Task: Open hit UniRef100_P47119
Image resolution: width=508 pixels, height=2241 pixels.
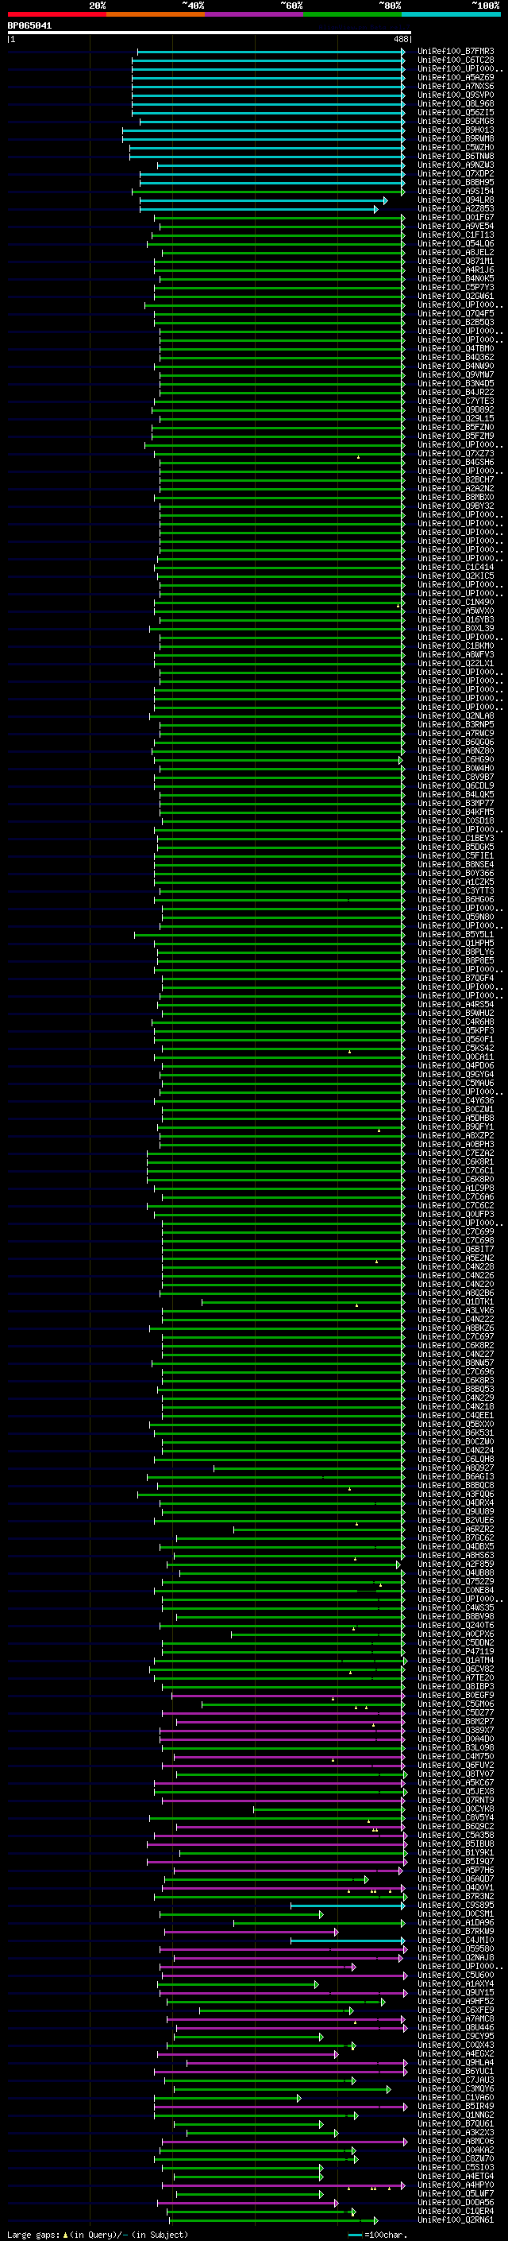Action: click(x=455, y=1651)
